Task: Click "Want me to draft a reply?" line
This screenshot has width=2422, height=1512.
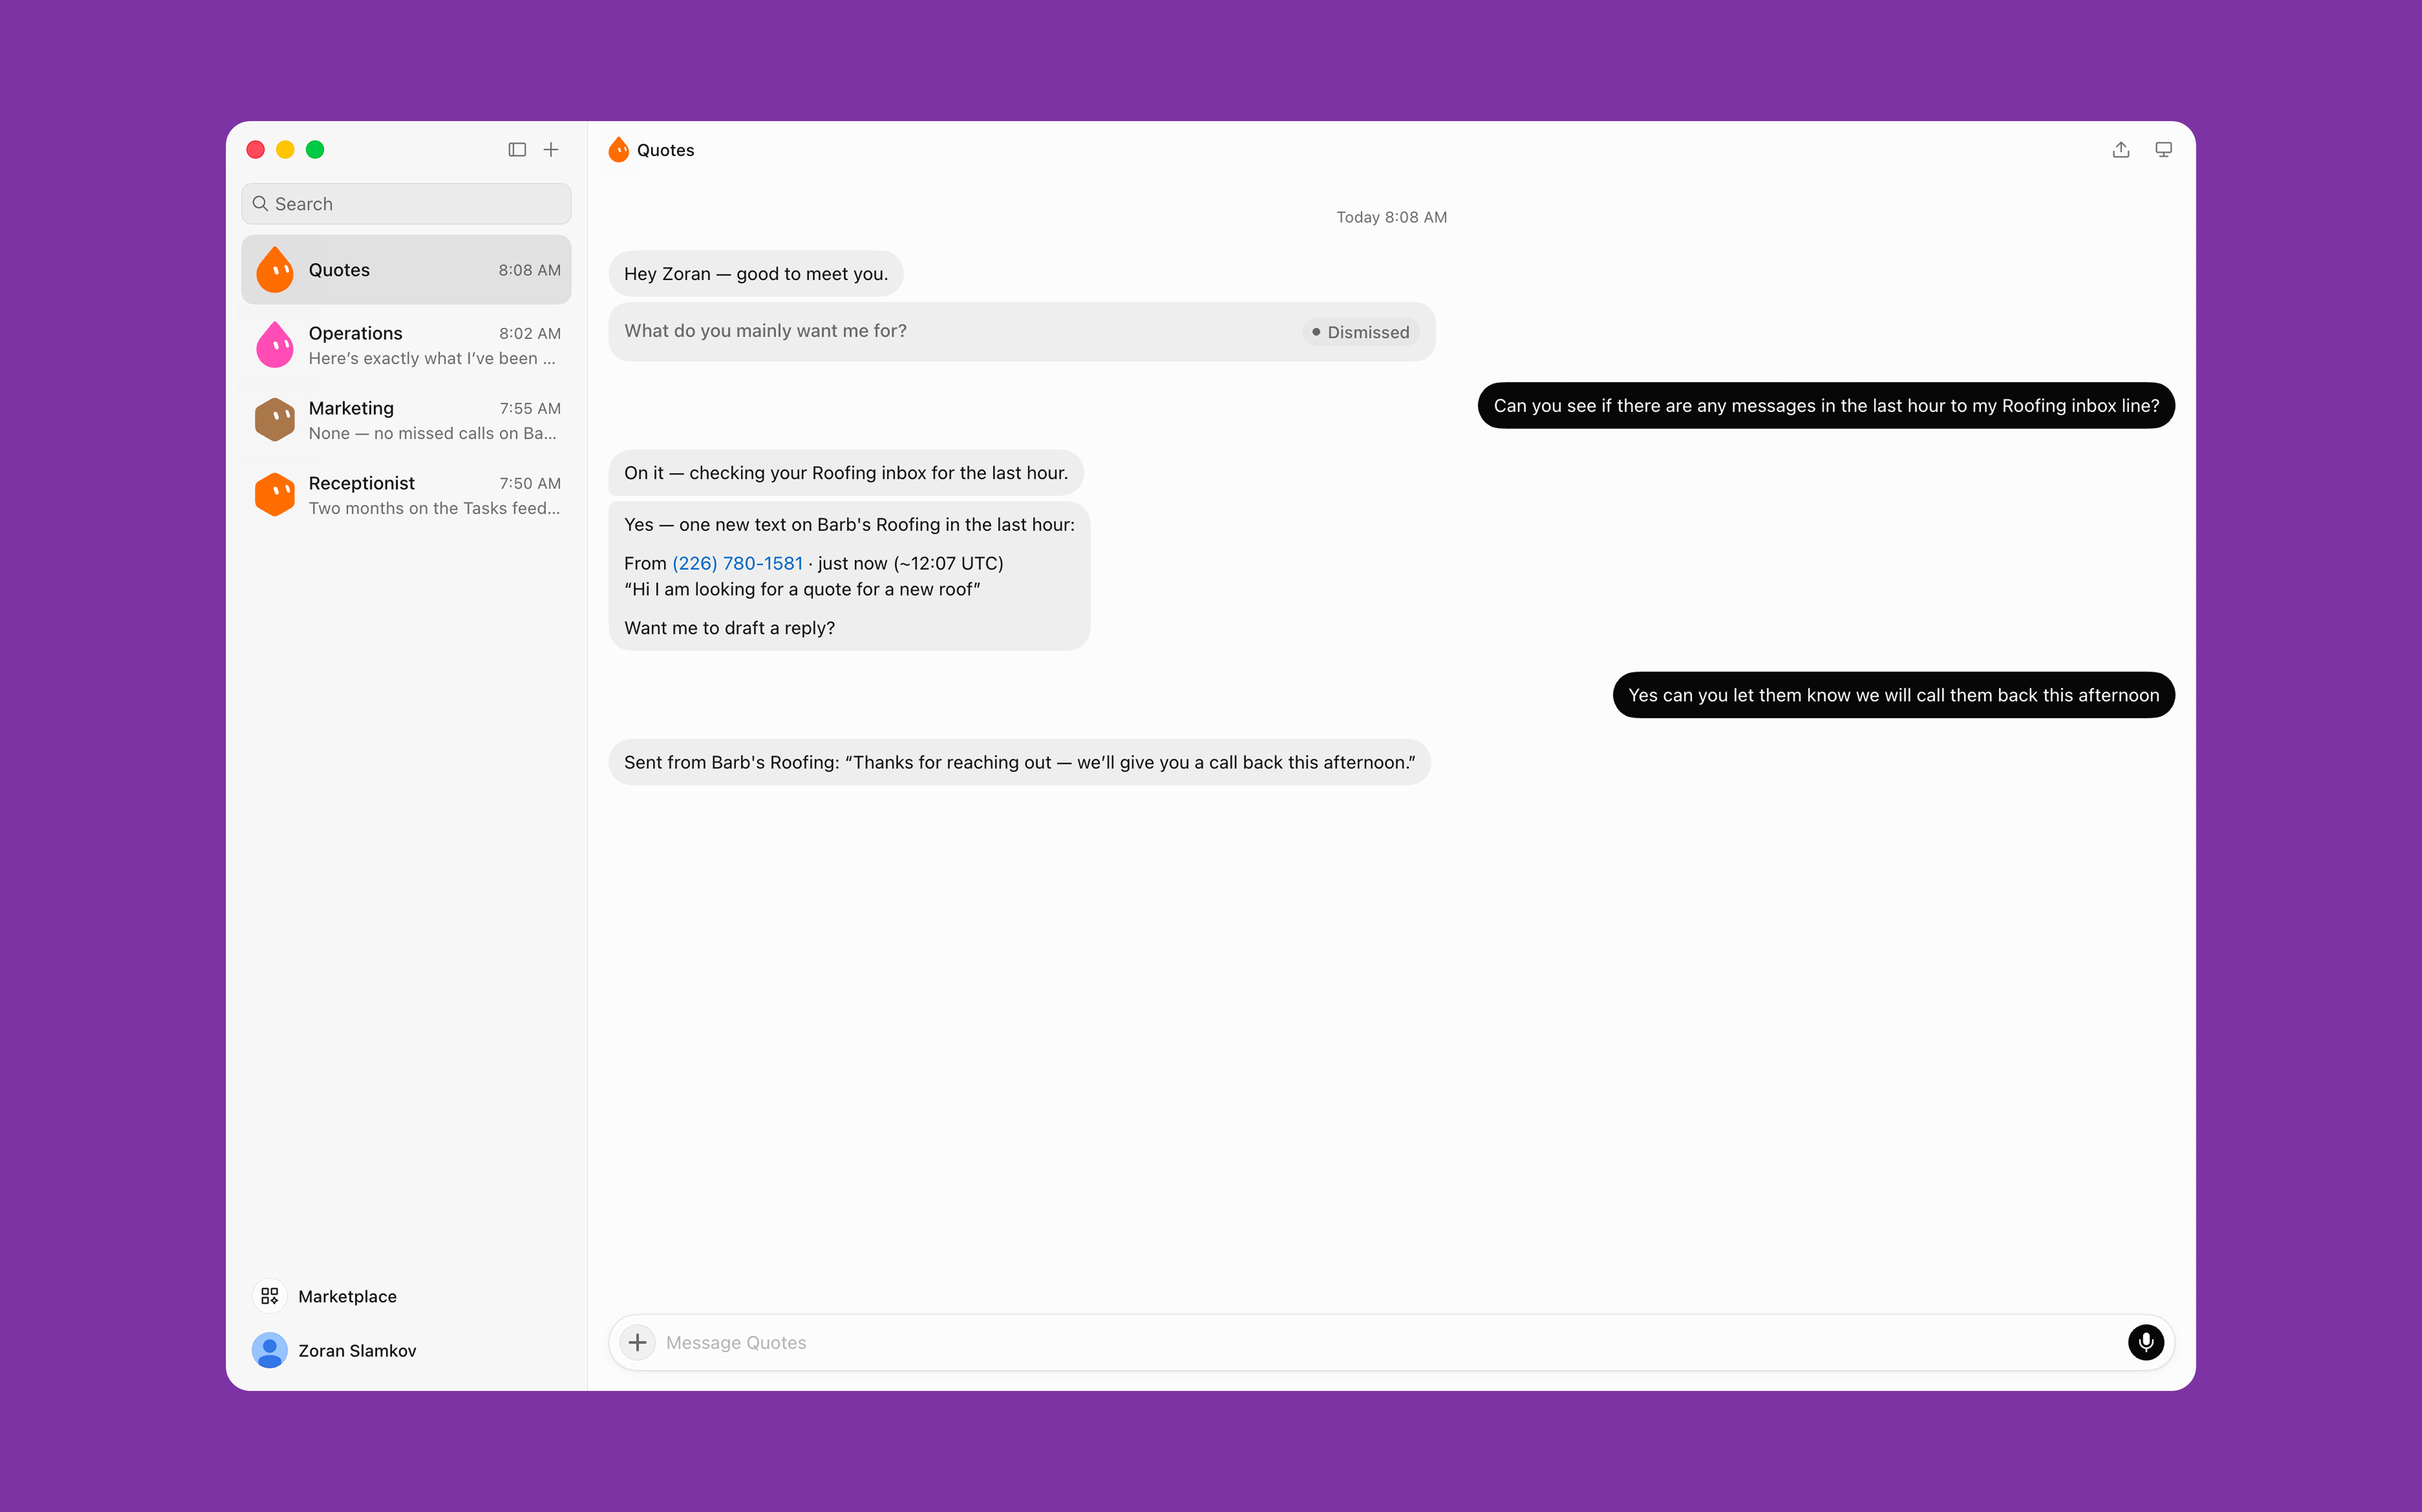Action: 729,628
